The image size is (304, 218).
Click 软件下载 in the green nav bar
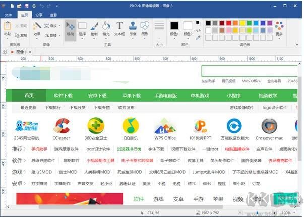tap(63, 96)
